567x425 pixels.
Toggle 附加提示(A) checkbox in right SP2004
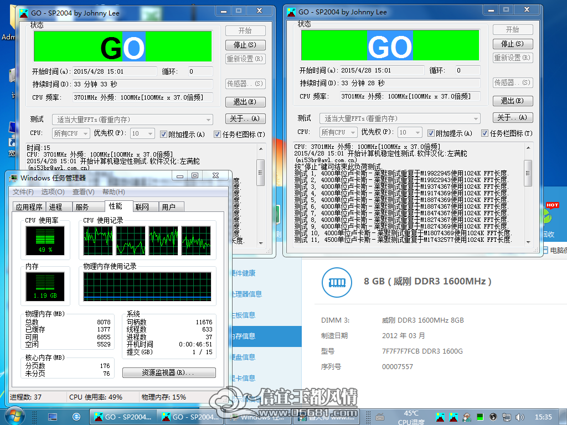pyautogui.click(x=431, y=133)
